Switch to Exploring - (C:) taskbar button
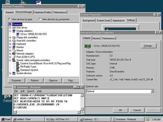The height and width of the screenshot is (122, 163). [x=95, y=119]
